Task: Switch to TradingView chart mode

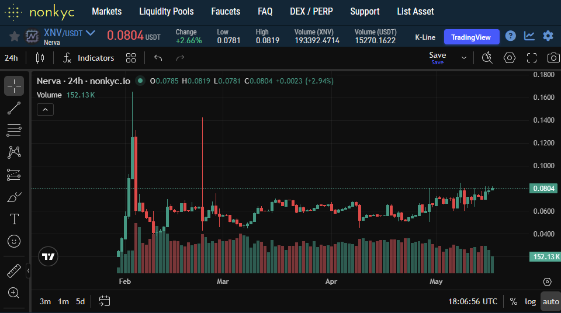Action: click(x=471, y=37)
